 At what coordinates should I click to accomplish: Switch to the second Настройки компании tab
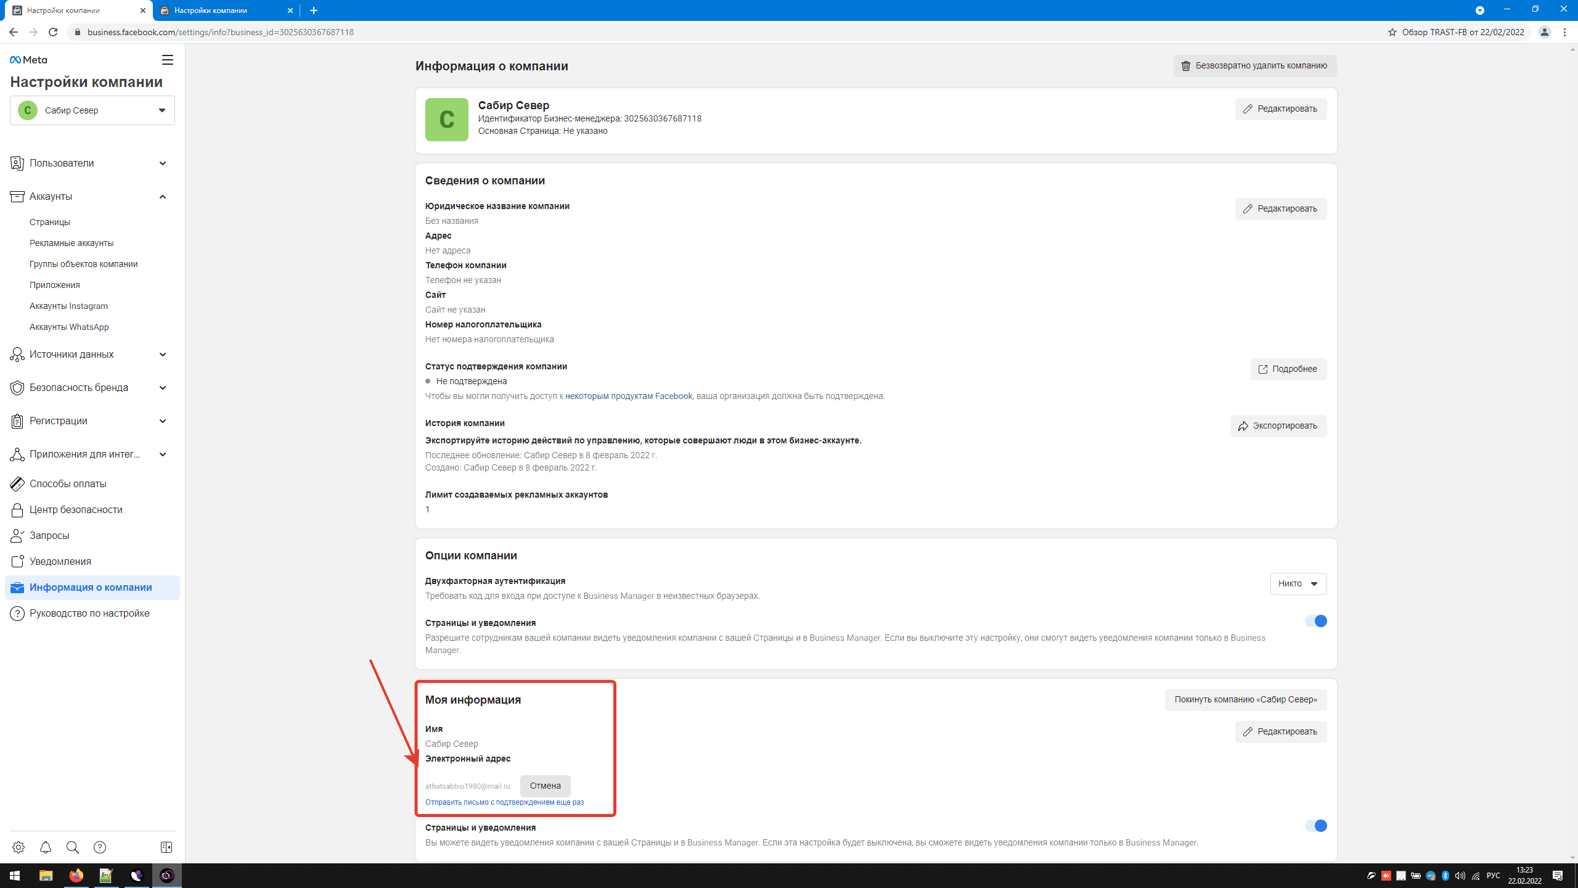[226, 10]
